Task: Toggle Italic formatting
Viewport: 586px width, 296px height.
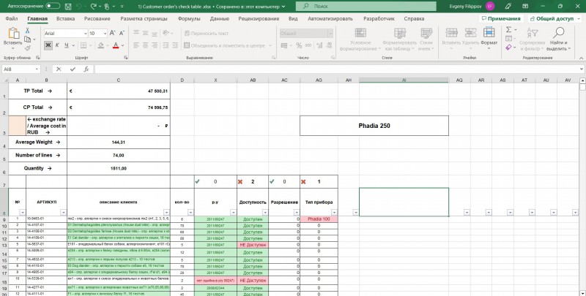Action: click(x=57, y=45)
